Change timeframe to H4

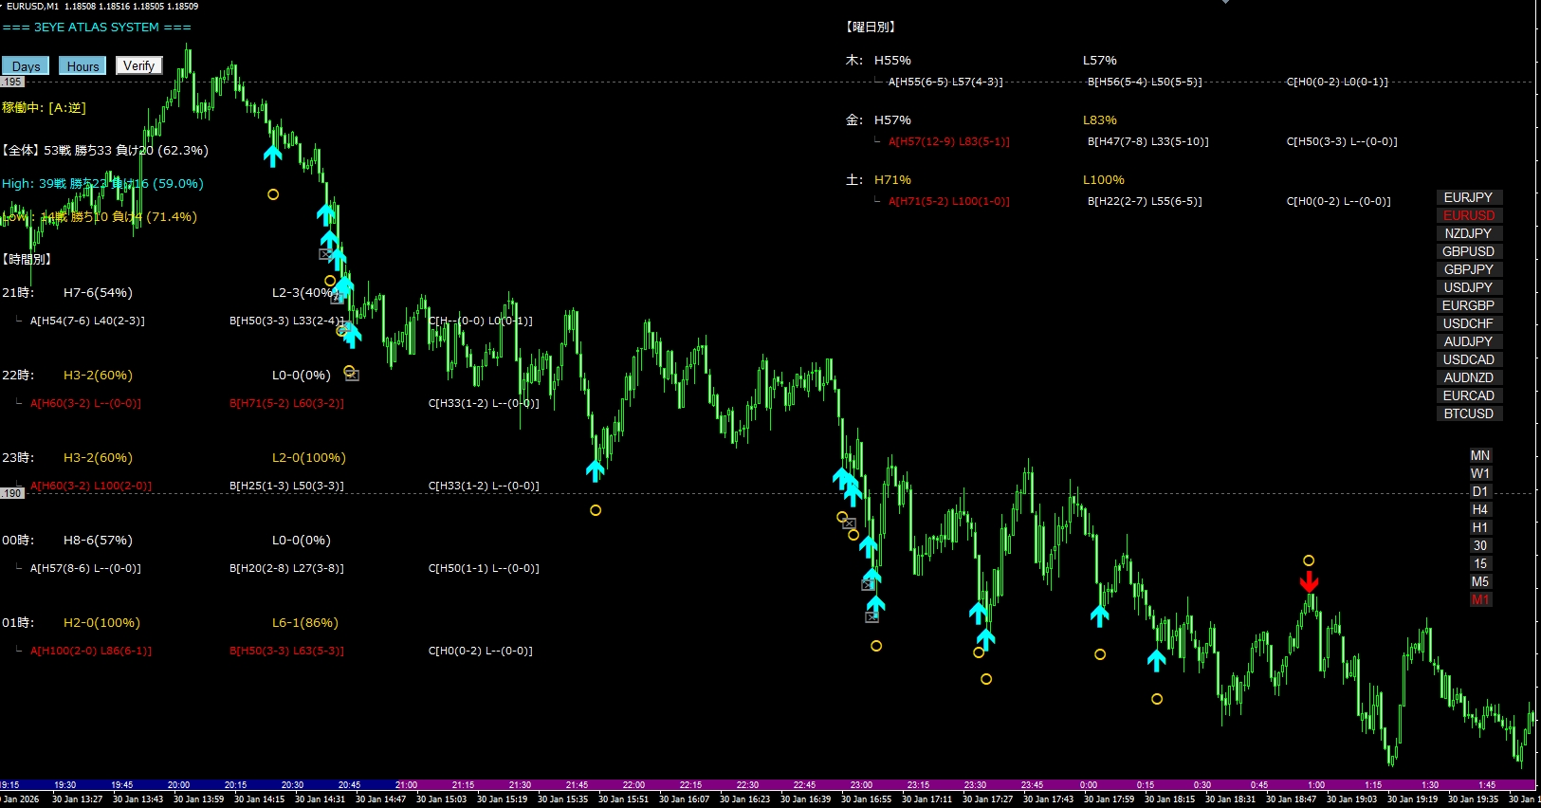(x=1479, y=509)
